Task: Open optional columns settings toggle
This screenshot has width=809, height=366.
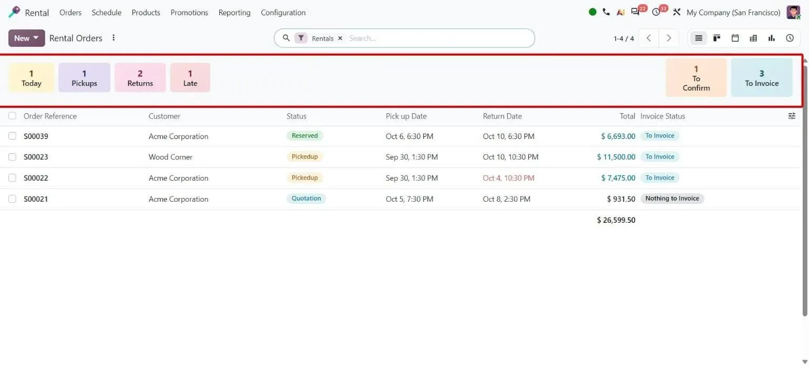Action: pos(792,116)
